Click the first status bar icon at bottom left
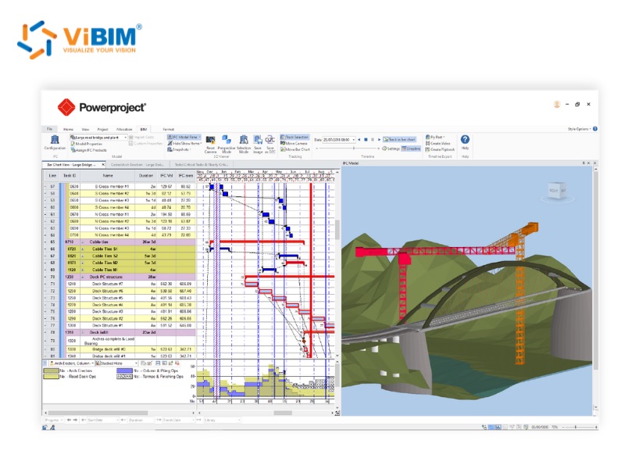The image size is (625, 469). click(45, 427)
